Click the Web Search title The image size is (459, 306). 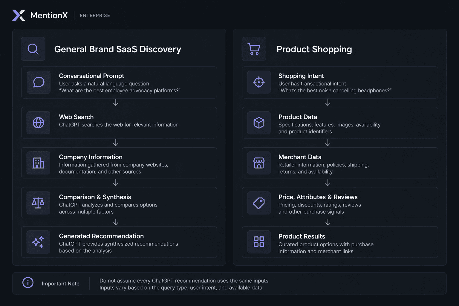pyautogui.click(x=76, y=117)
